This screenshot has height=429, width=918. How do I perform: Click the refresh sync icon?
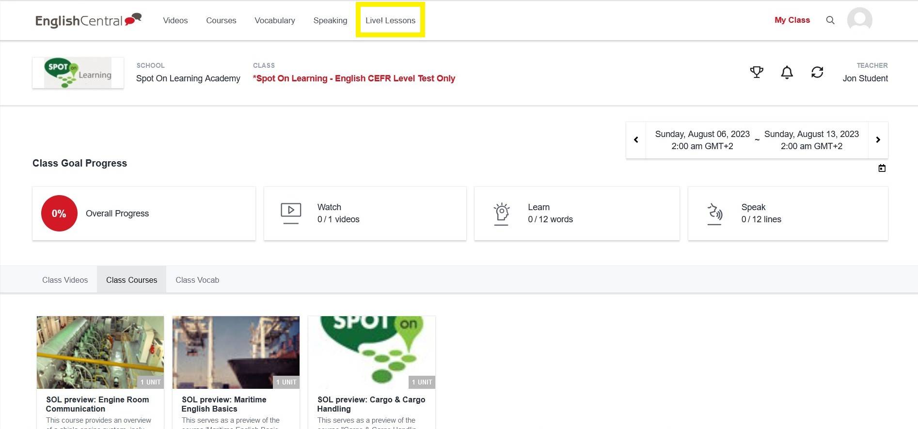pos(817,72)
